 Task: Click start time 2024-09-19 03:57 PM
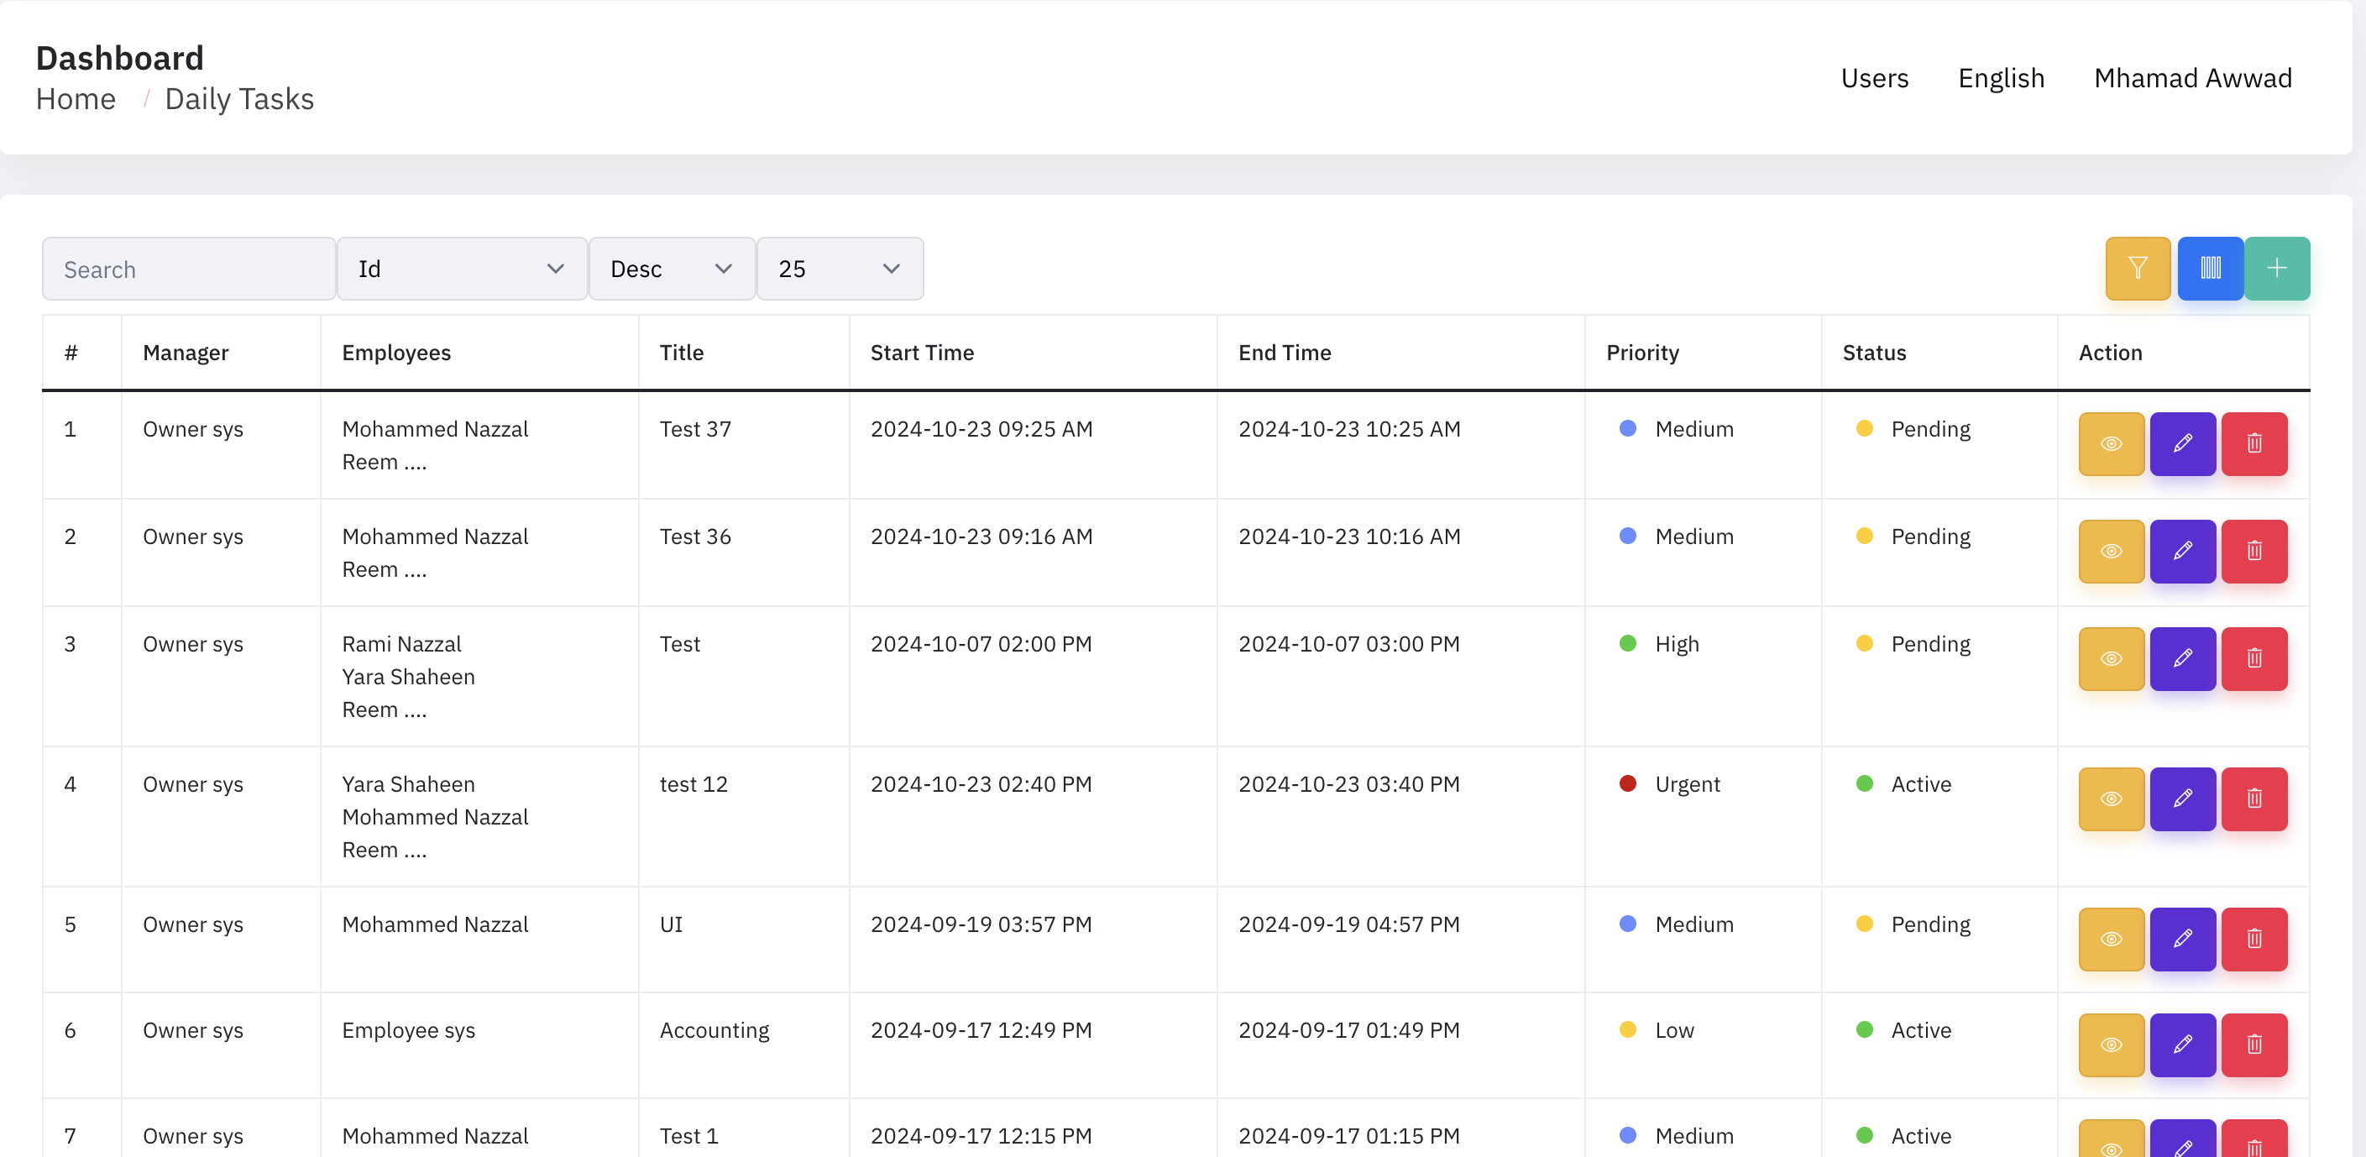coord(981,924)
